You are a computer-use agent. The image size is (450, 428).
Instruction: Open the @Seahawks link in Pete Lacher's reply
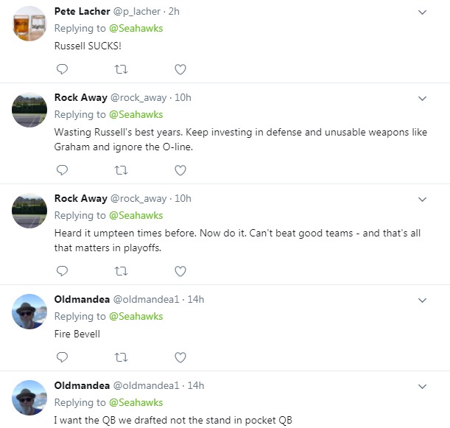[x=136, y=28]
